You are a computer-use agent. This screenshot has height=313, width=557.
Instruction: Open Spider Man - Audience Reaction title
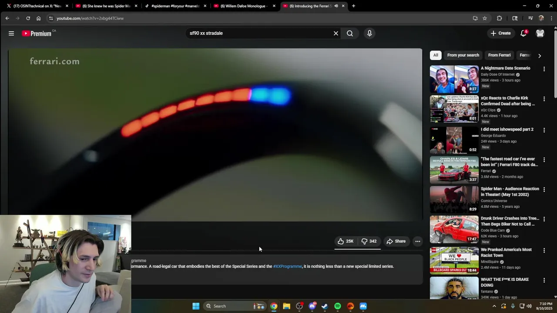pyautogui.click(x=510, y=192)
